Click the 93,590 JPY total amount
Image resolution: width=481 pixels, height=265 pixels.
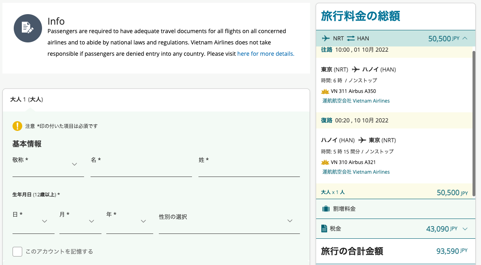click(452, 251)
